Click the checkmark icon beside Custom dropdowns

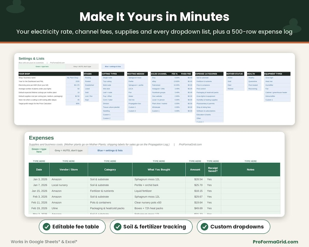click(204, 227)
